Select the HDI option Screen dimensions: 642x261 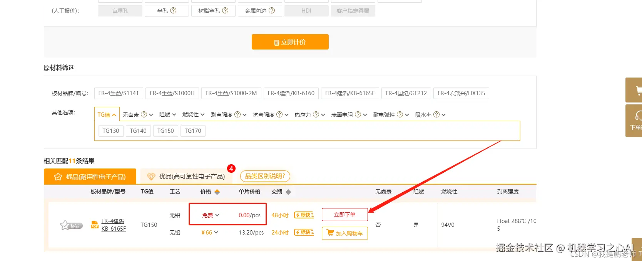coord(306,11)
